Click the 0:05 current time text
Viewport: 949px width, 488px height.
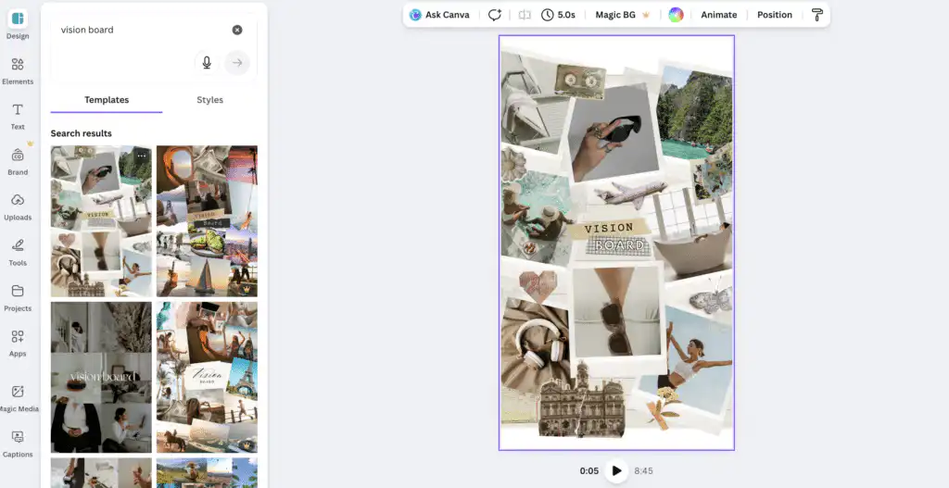point(588,470)
